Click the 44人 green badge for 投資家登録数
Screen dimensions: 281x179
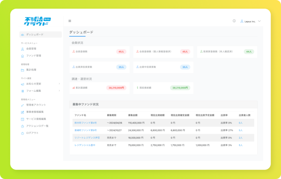pos(249,52)
